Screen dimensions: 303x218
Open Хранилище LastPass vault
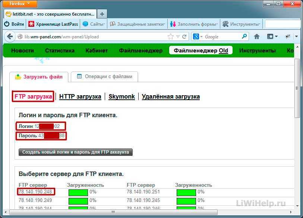[53, 24]
